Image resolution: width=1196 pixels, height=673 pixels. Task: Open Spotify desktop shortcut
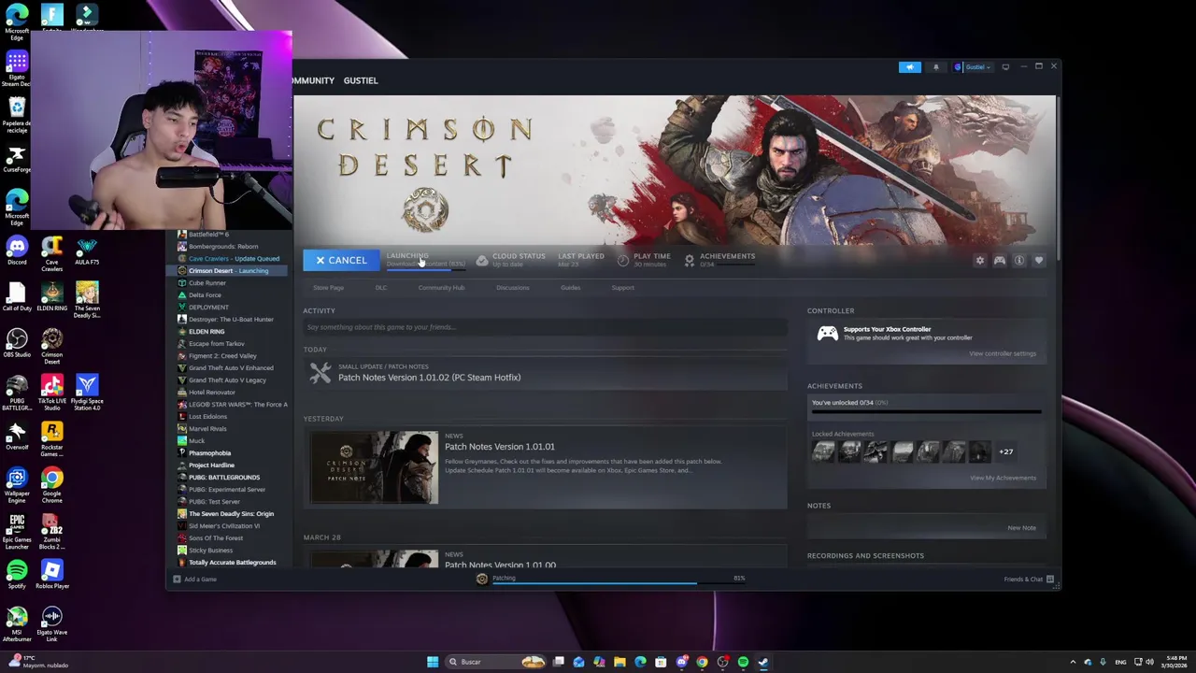click(x=17, y=573)
